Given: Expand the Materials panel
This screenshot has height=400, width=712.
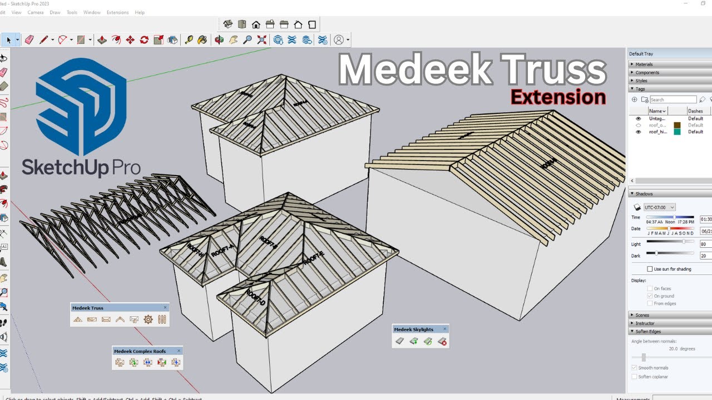Looking at the screenshot, I should (x=670, y=64).
